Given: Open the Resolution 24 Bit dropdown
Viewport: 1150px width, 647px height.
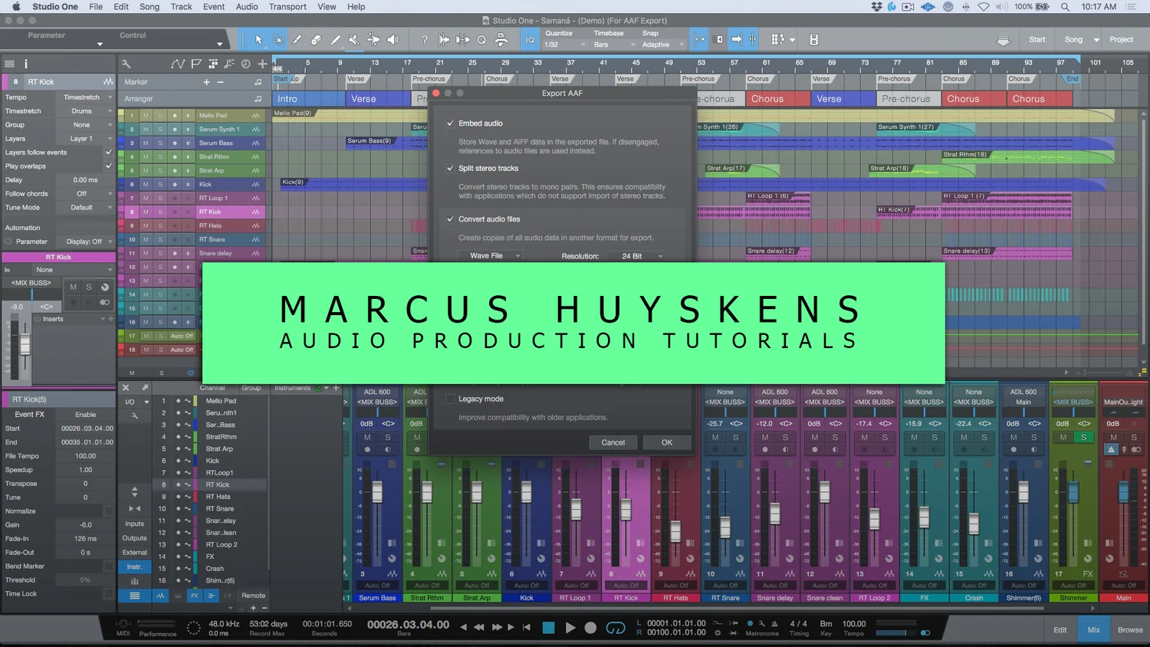Looking at the screenshot, I should click(x=636, y=256).
